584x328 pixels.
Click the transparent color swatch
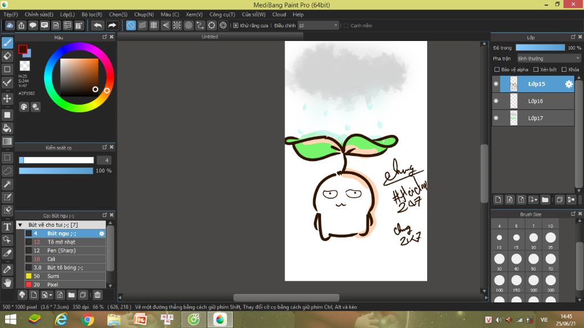[25, 66]
